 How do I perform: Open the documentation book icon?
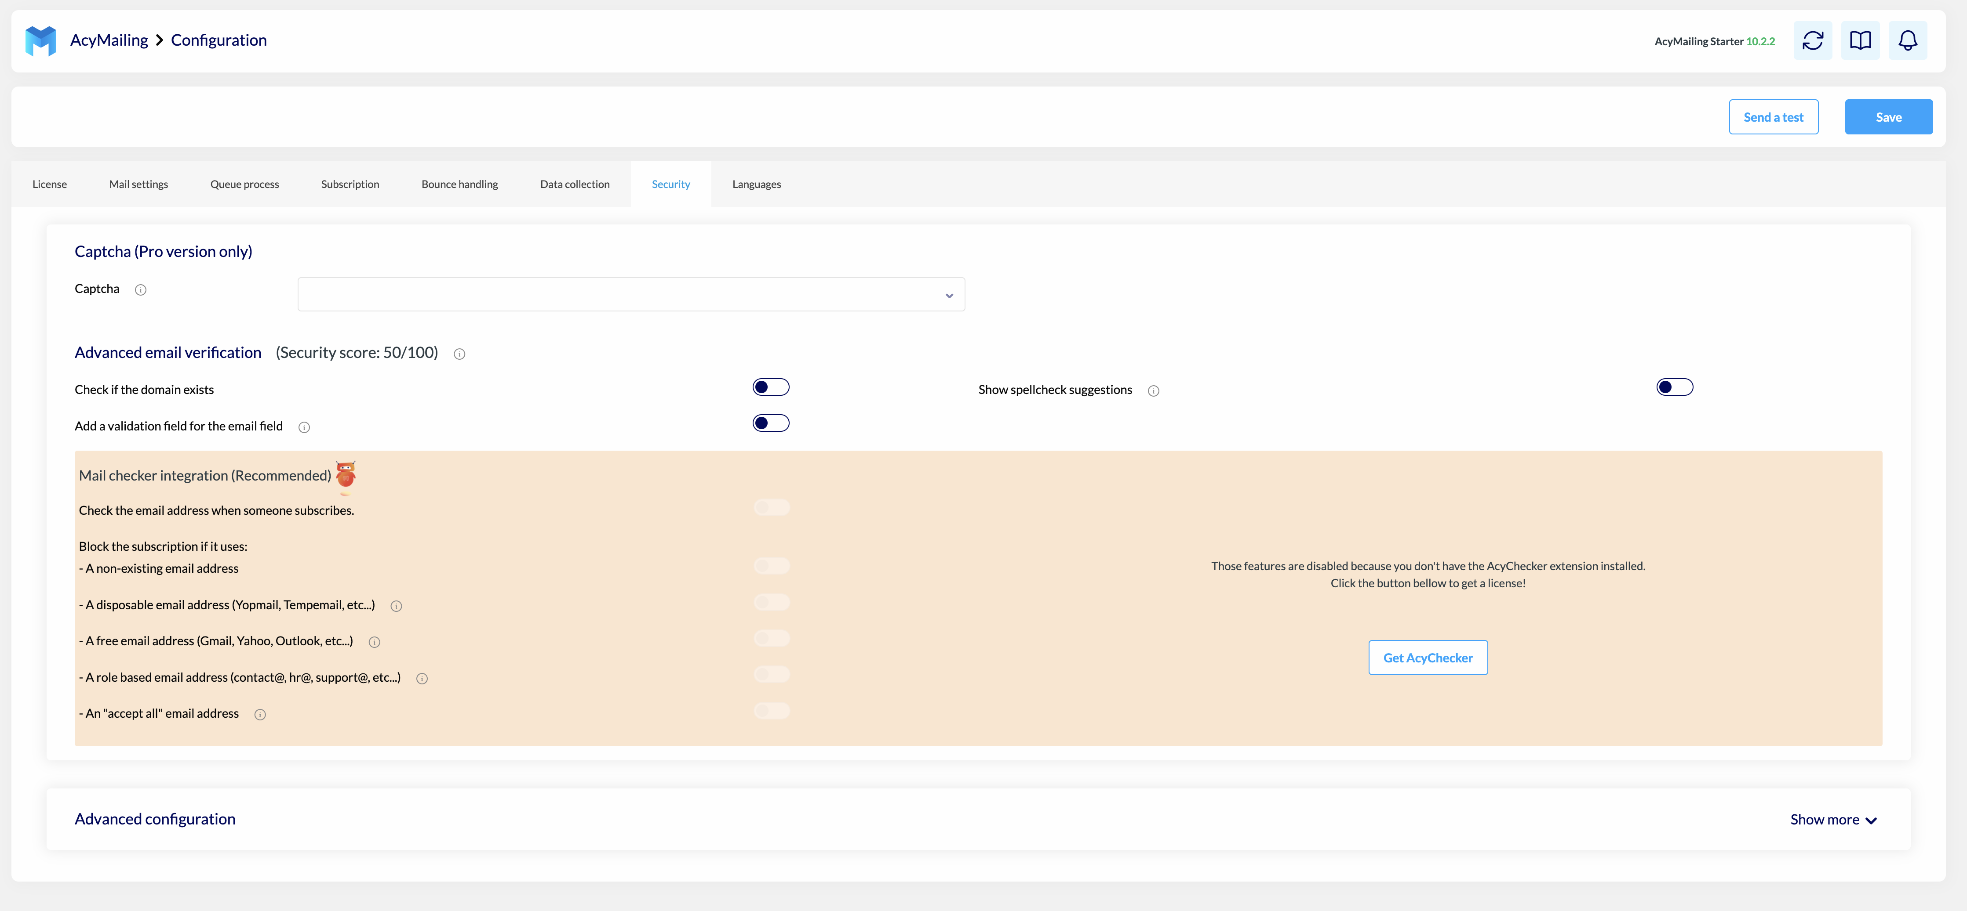tap(1860, 40)
